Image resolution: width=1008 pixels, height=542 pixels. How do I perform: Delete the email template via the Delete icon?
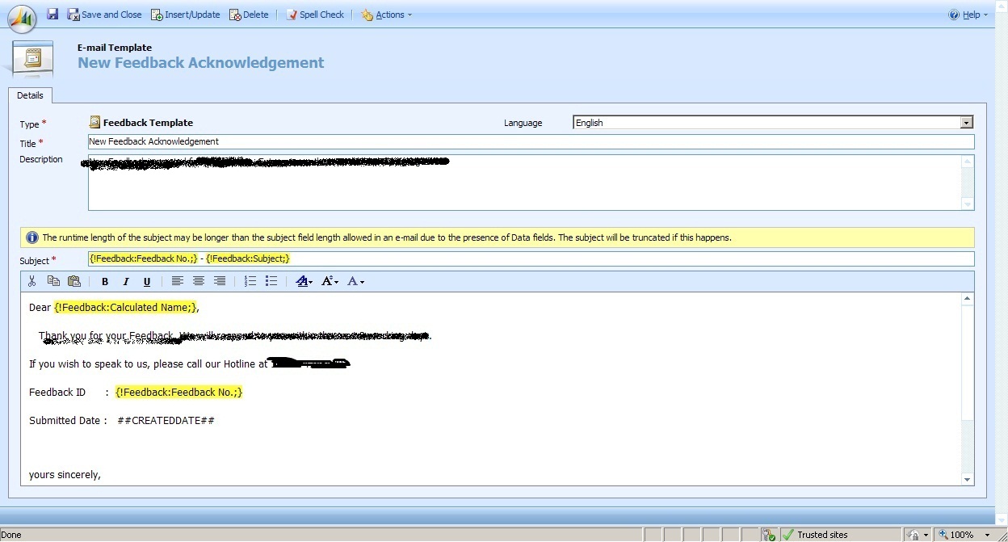(249, 14)
